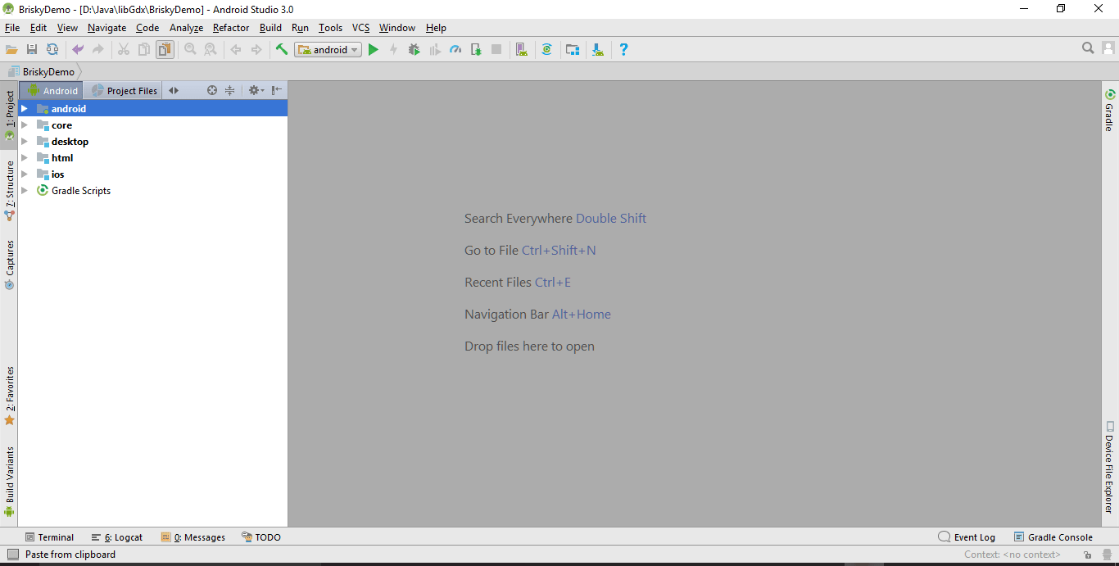Toggle the 6: Logcat tool window
The image size is (1119, 566).
[117, 537]
